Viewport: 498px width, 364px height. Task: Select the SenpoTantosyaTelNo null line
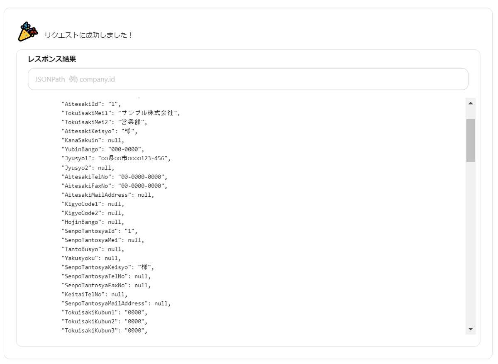click(106, 276)
